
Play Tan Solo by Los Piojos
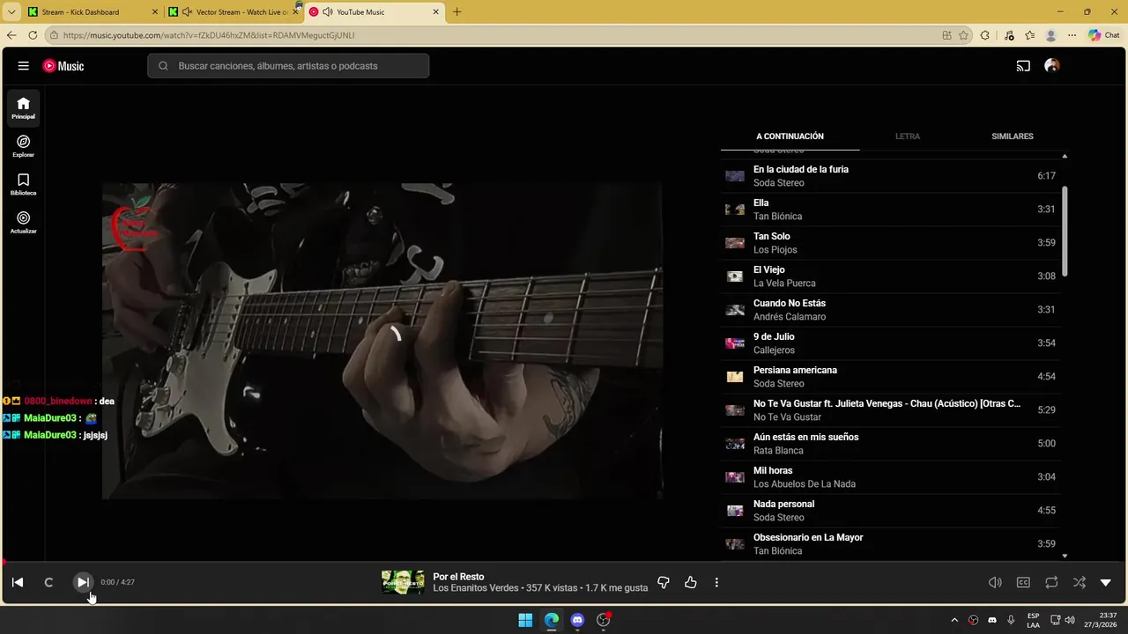coord(890,243)
